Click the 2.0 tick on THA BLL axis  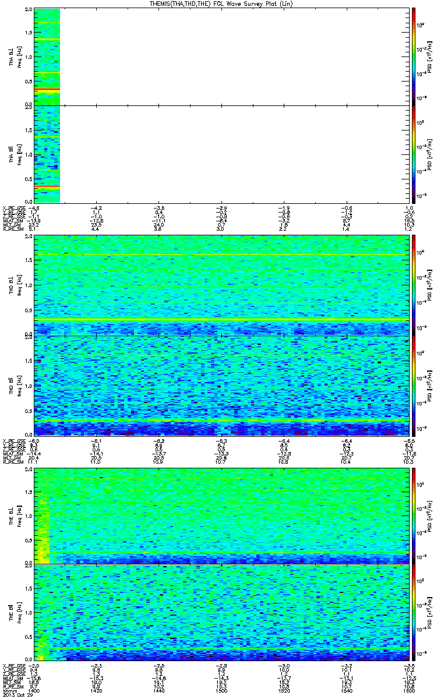click(29, 10)
